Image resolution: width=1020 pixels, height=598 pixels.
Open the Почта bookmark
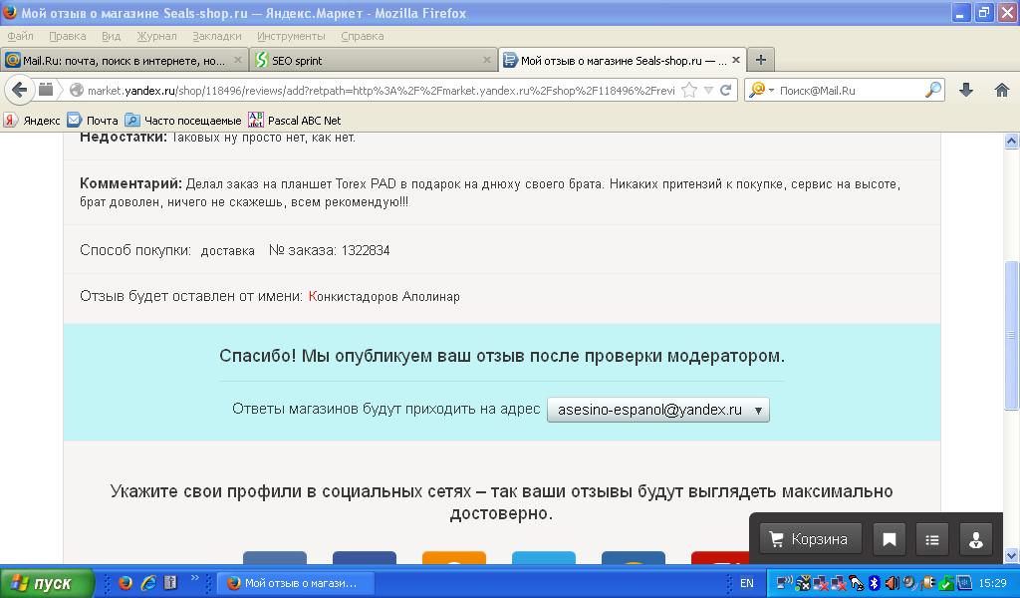pyautogui.click(x=93, y=121)
